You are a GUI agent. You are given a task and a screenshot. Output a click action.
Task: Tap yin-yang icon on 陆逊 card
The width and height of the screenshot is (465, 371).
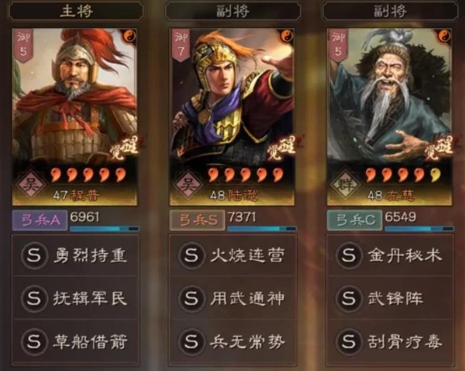click(287, 37)
